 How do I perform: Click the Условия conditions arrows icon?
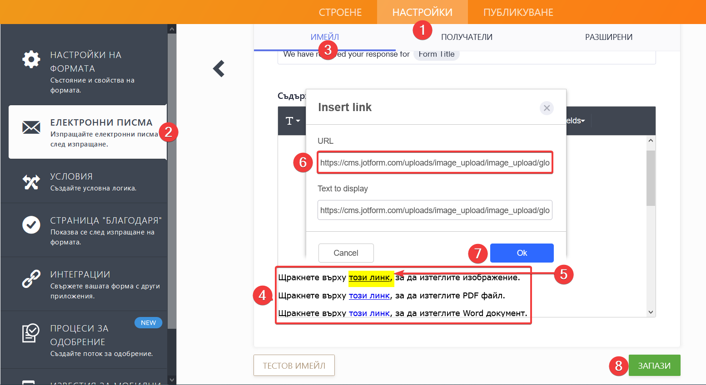(31, 182)
